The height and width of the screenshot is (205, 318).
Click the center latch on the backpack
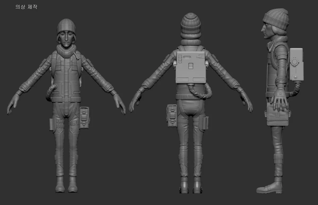tap(191, 66)
